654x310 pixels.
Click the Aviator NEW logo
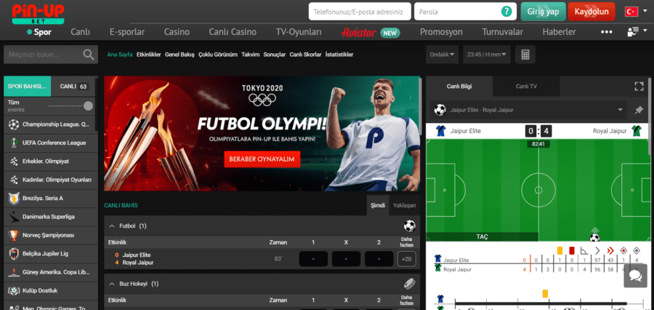[371, 33]
